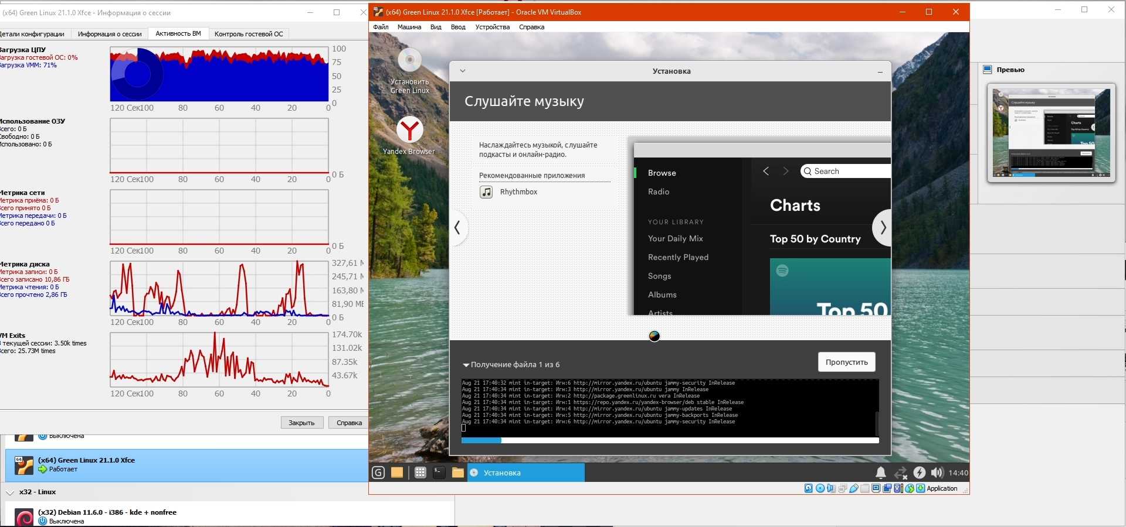Open the power manager tray icon
The height and width of the screenshot is (527, 1126).
coord(919,473)
